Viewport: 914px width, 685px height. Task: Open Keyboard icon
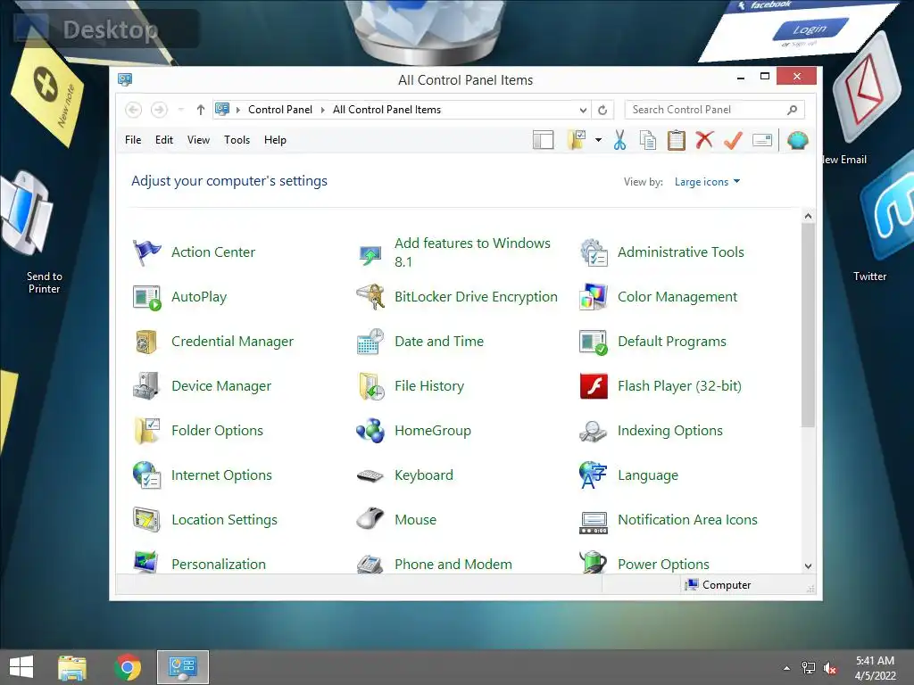tap(370, 475)
